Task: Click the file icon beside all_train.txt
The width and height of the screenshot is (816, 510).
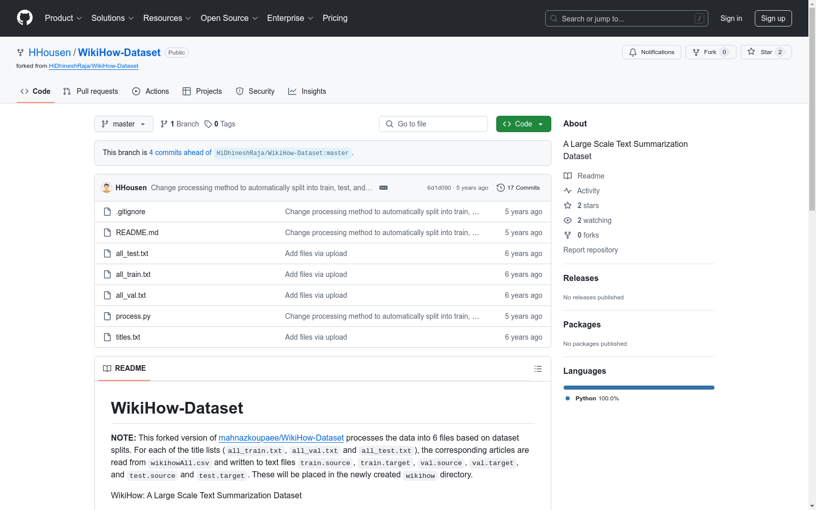Action: [107, 274]
